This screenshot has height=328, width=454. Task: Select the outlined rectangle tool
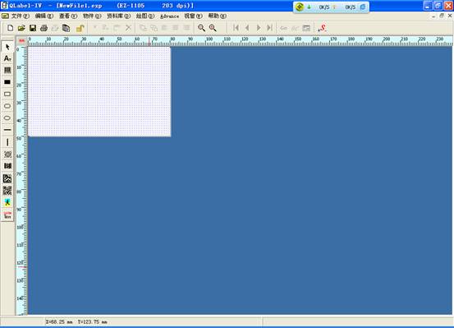click(x=7, y=94)
